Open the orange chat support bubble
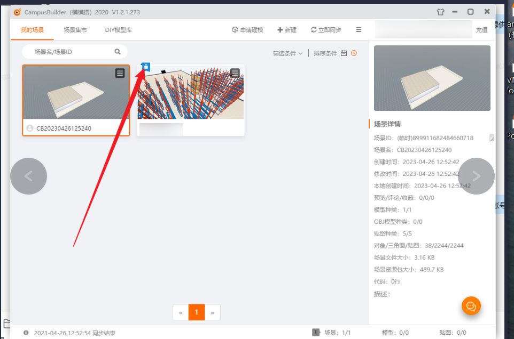514x339 pixels. (x=471, y=306)
